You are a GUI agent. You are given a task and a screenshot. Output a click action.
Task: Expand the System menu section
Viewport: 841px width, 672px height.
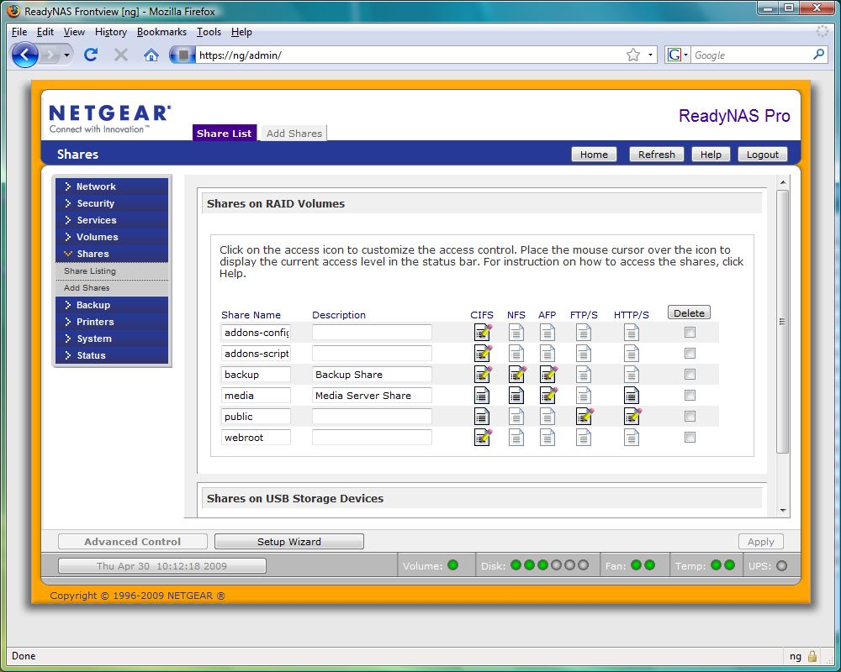coord(112,339)
